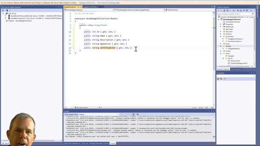
Task: Expand the App_Start folder
Action: 221,32
